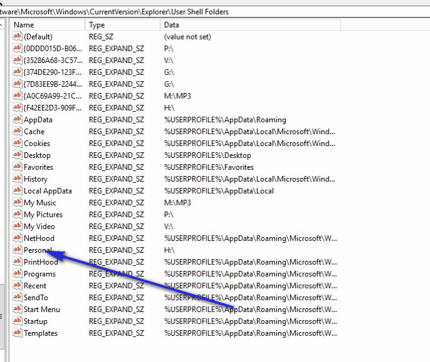Select the Personal value name

37,250
